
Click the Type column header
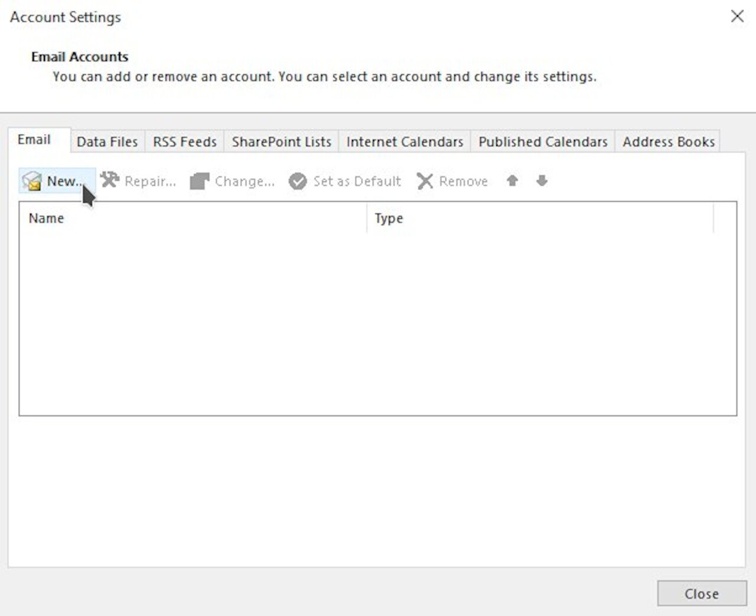tap(389, 218)
